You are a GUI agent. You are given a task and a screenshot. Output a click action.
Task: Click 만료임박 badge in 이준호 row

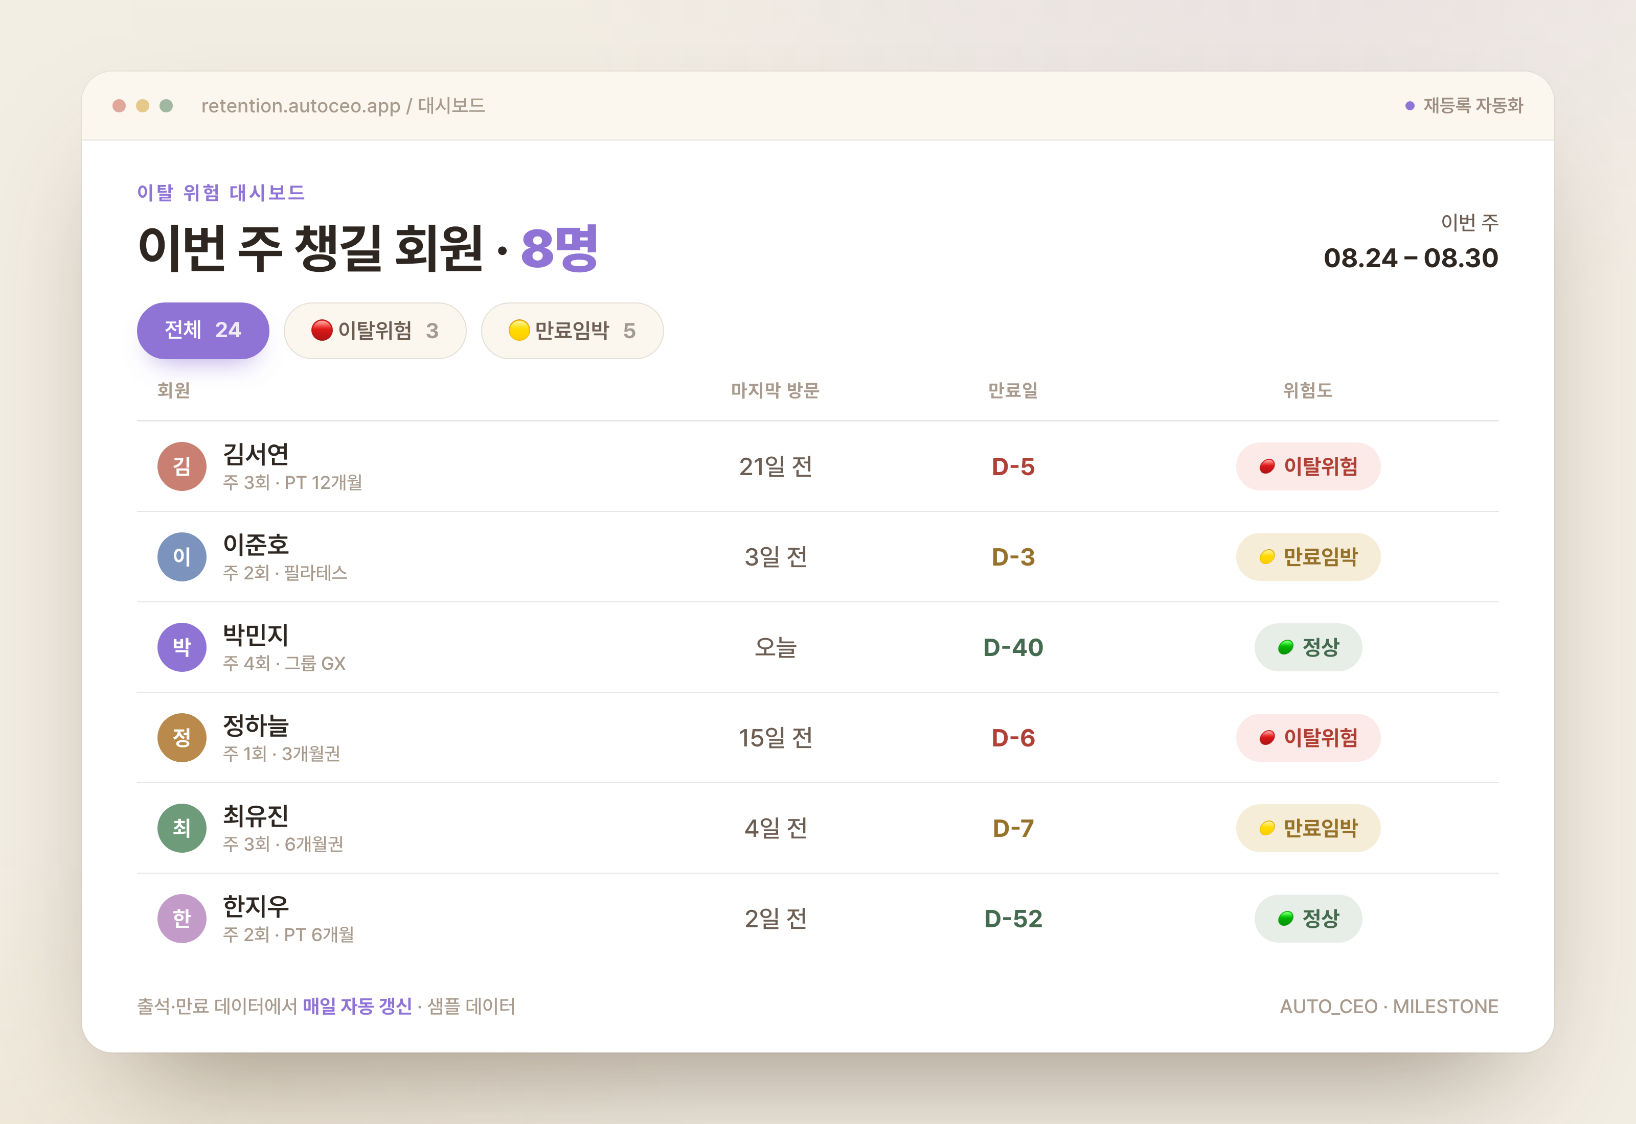(x=1308, y=556)
